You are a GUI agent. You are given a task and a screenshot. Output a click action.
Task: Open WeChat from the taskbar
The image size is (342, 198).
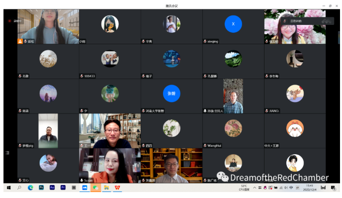pyautogui.click(x=95, y=188)
